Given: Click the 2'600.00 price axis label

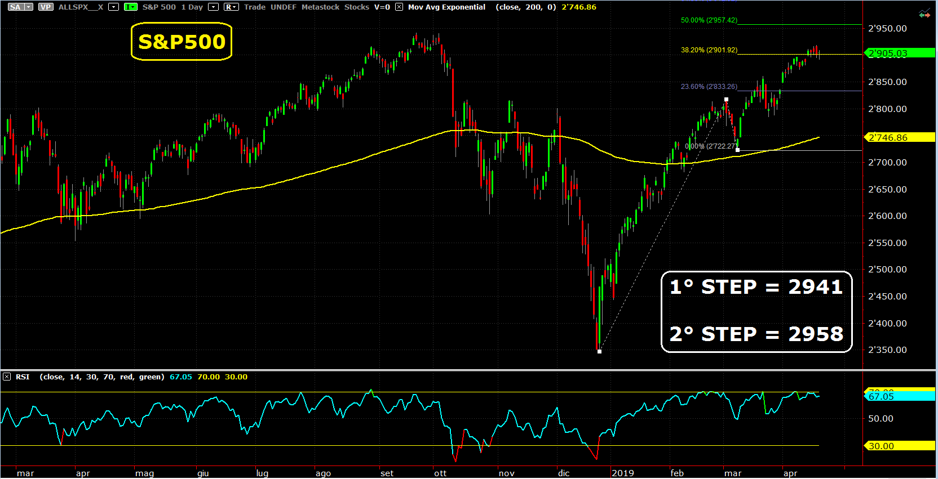Looking at the screenshot, I should tap(887, 216).
